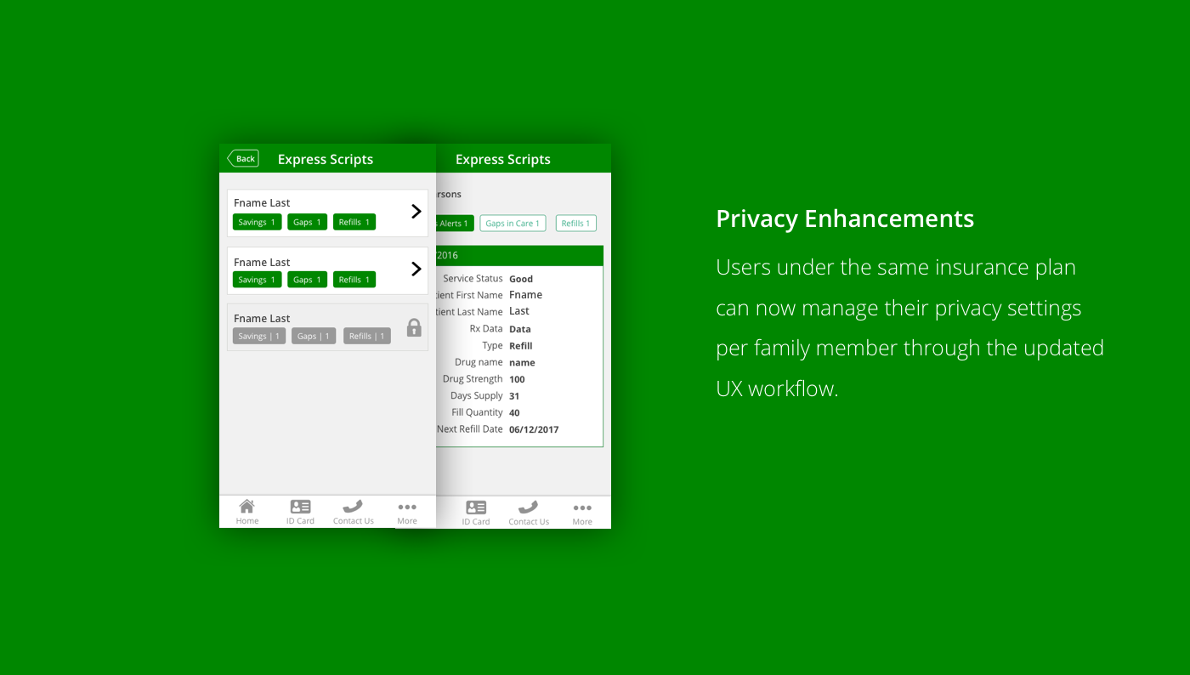The image size is (1190, 675).
Task: Expand the second Fname Last card chevron
Action: (x=416, y=269)
